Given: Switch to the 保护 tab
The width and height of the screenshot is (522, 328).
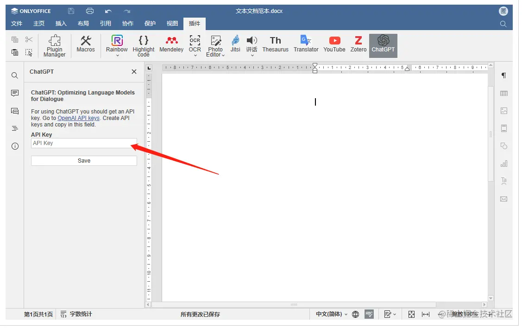Looking at the screenshot, I should (150, 23).
